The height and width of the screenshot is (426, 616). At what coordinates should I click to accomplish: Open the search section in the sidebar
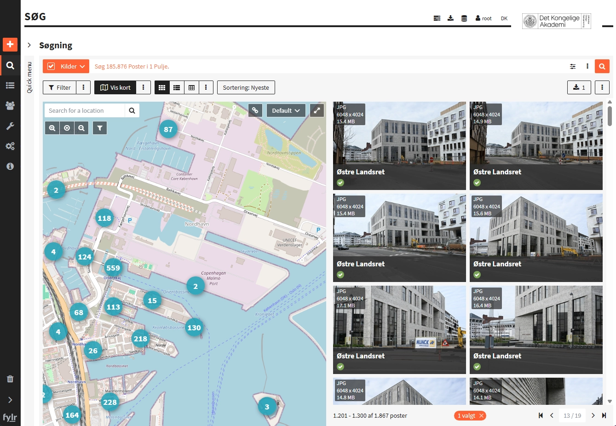tap(10, 65)
